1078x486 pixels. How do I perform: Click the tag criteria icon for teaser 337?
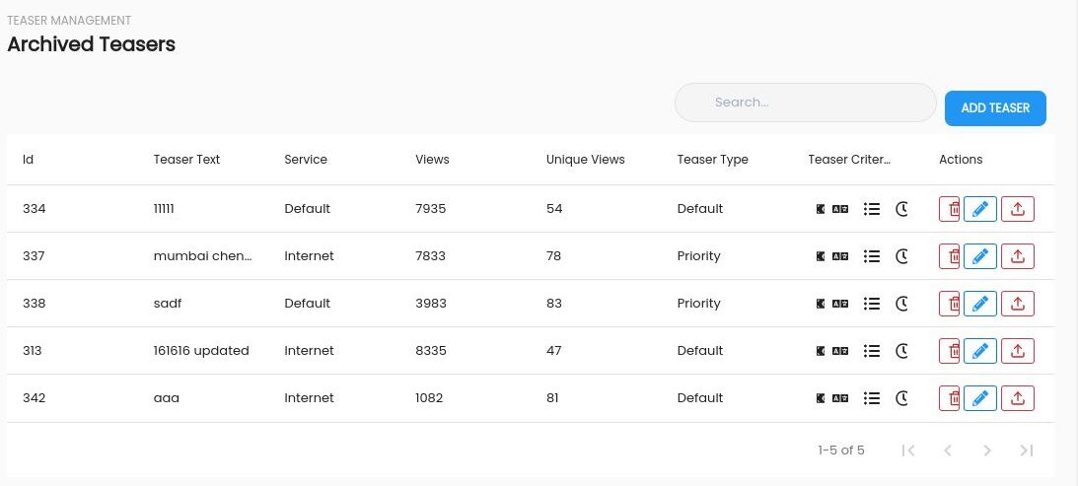[821, 256]
